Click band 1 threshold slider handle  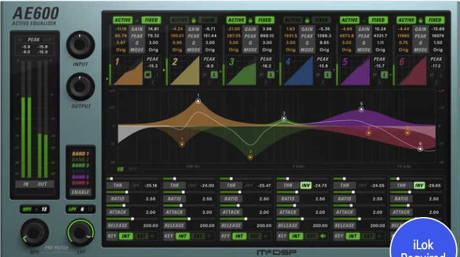[x=111, y=178]
